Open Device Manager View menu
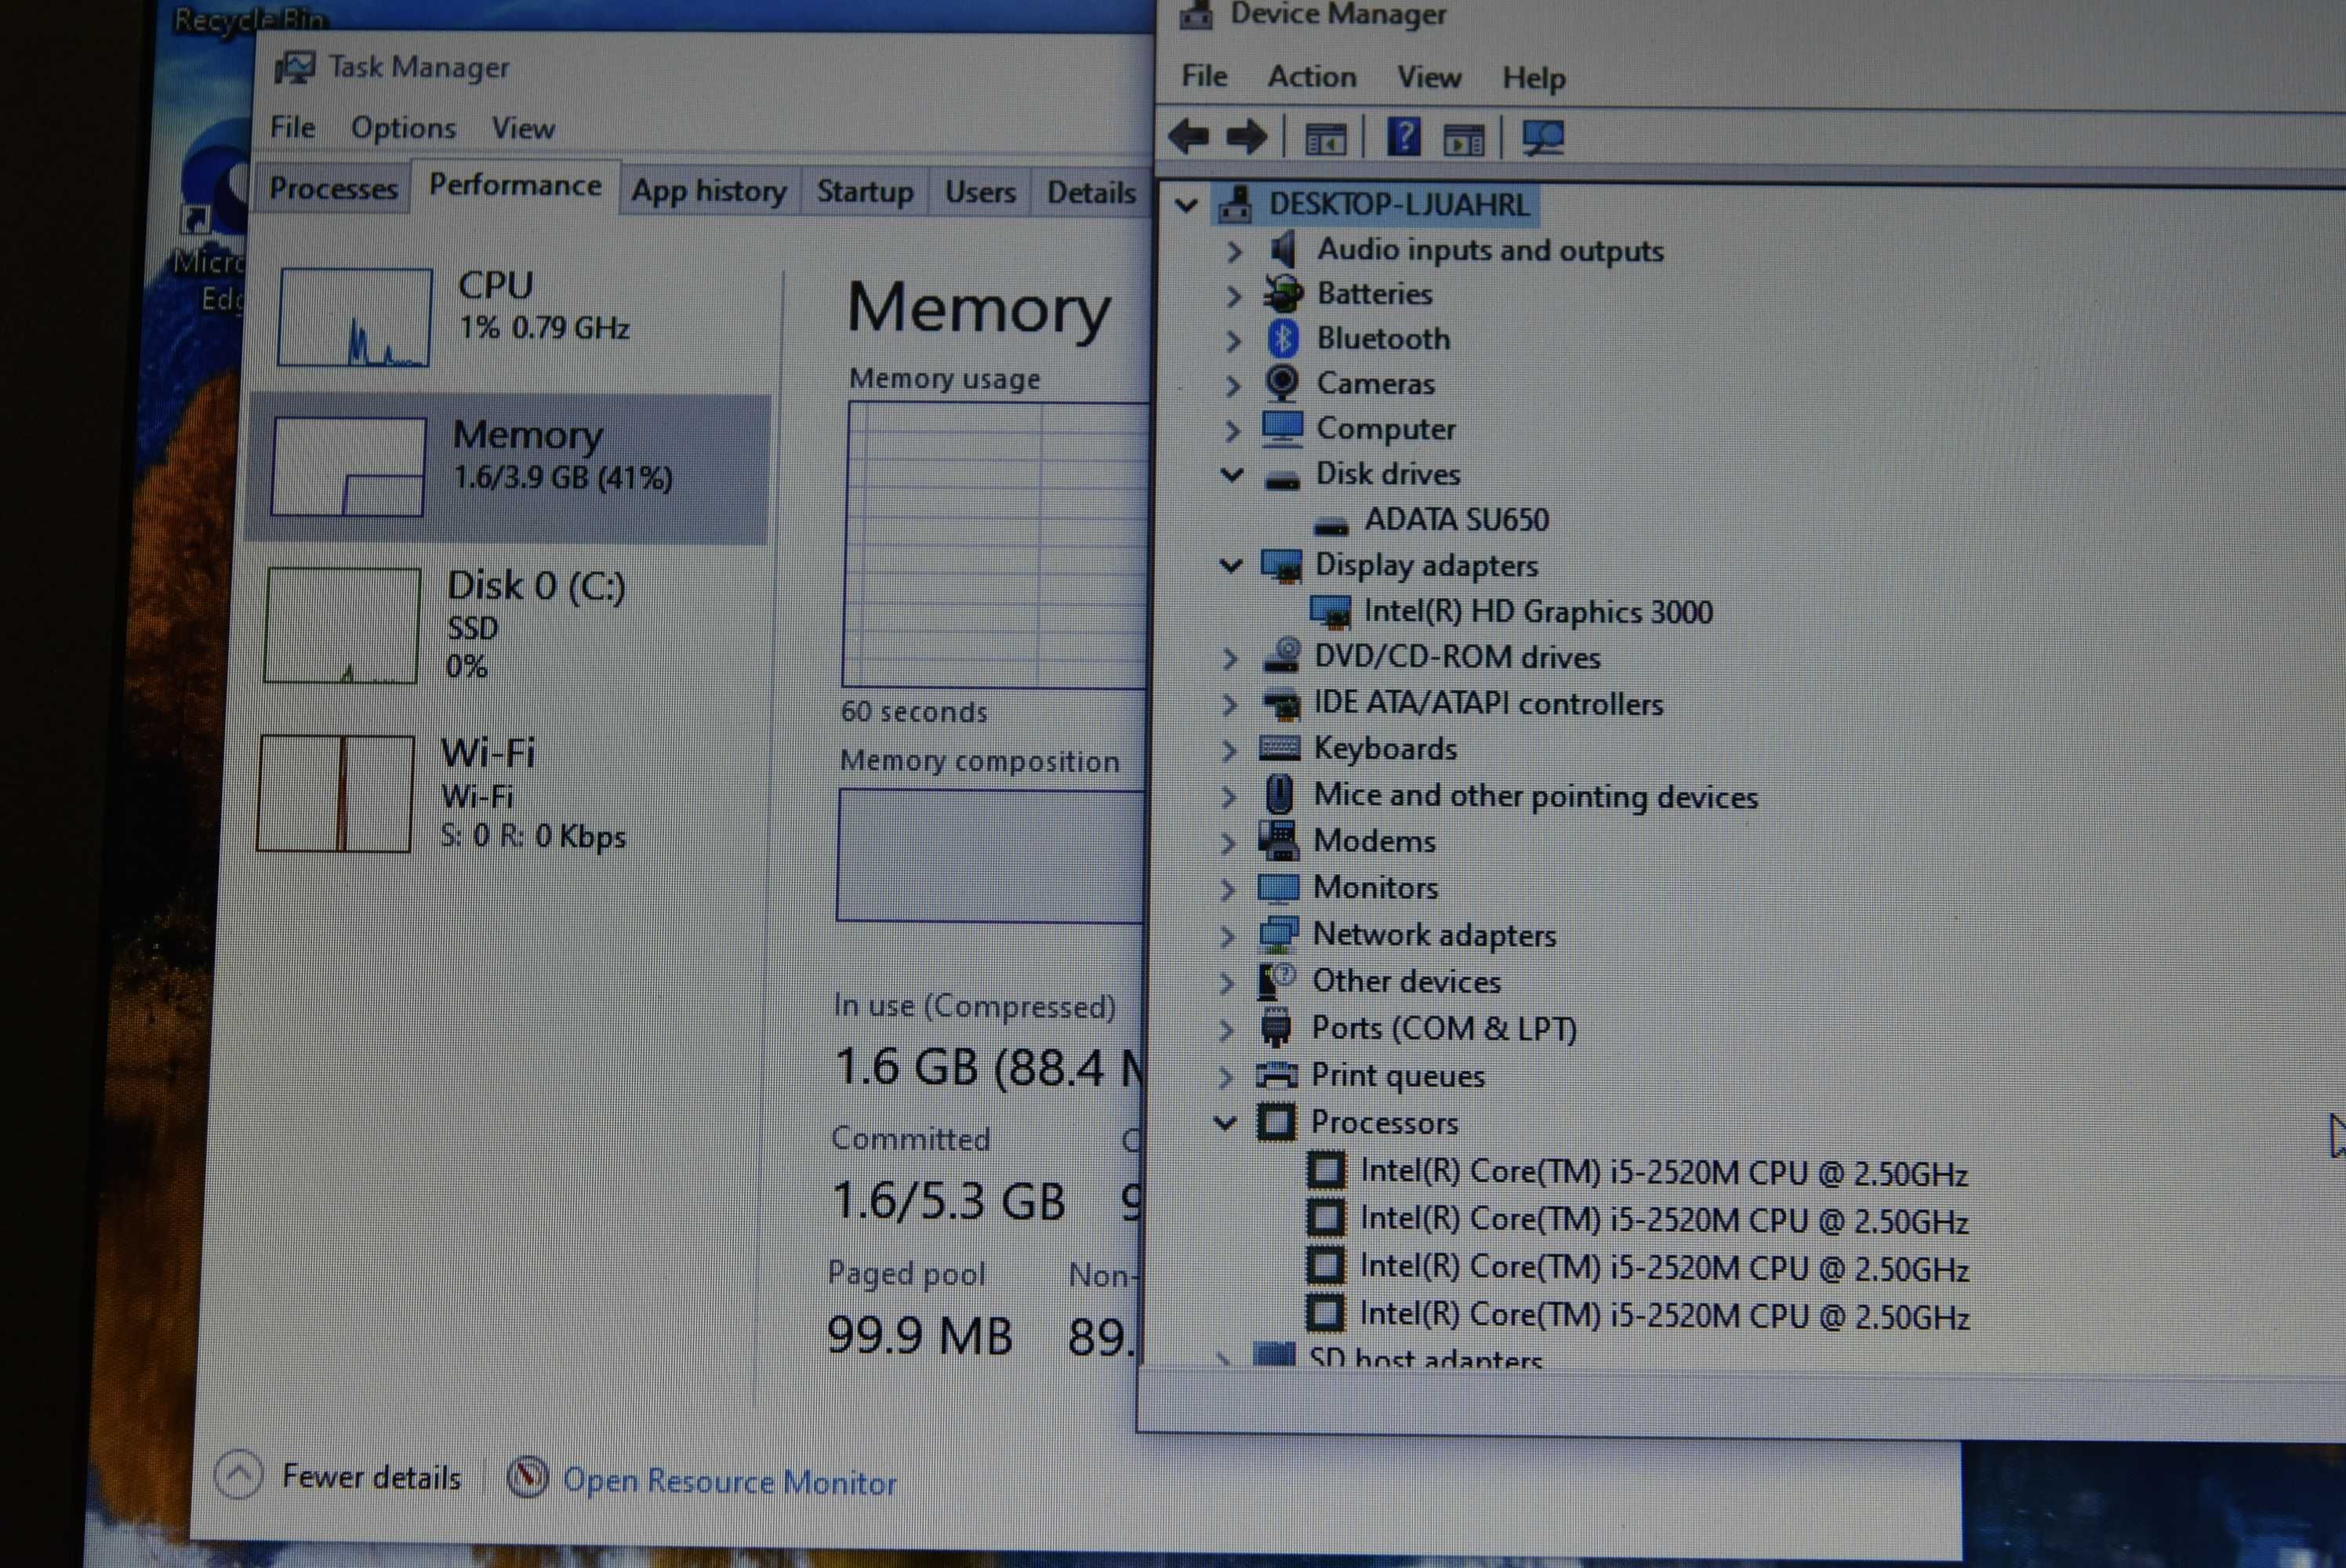The image size is (2346, 1568). 1429,77
